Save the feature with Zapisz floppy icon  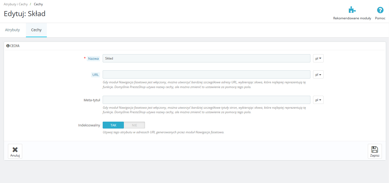click(375, 151)
